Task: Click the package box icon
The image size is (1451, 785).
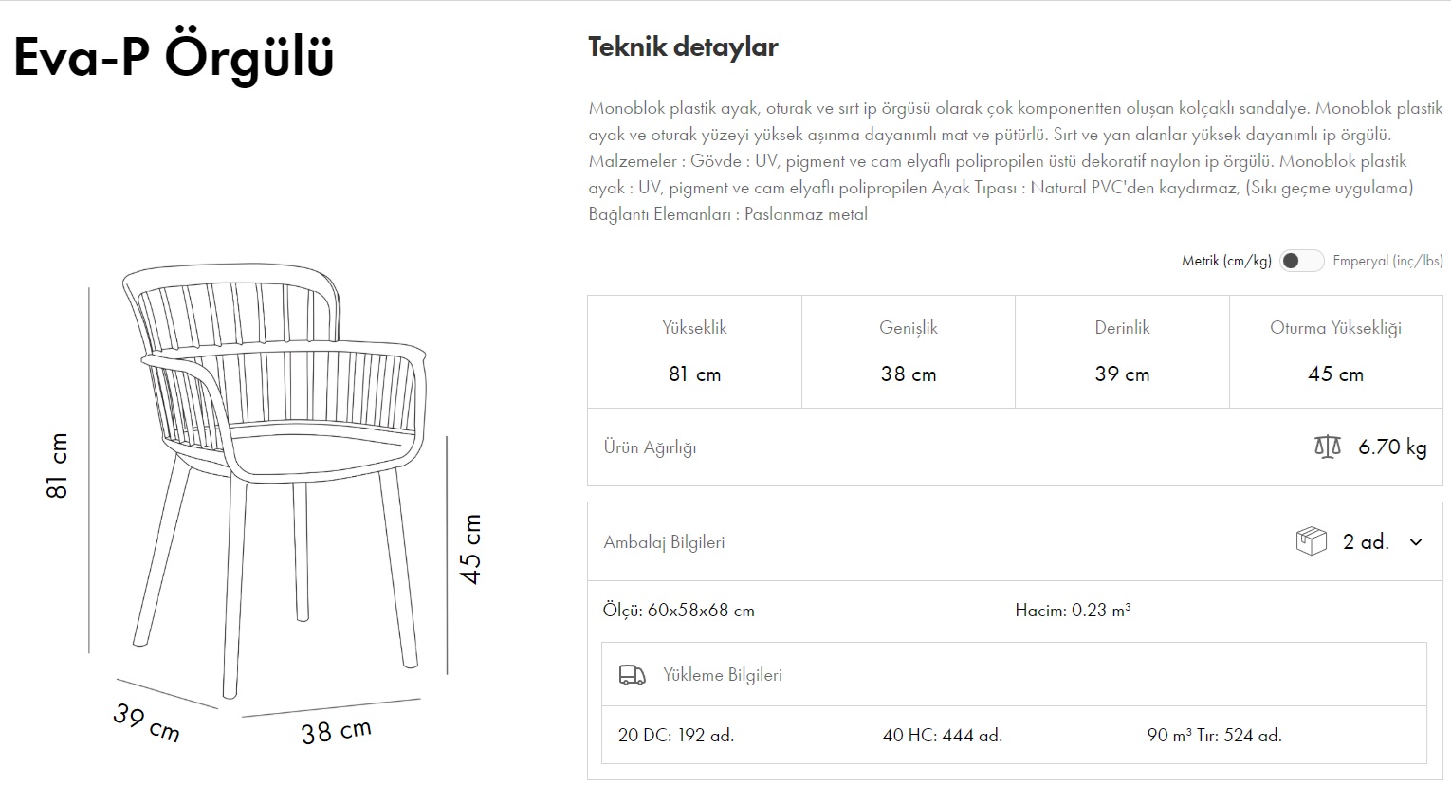Action: tap(1311, 541)
